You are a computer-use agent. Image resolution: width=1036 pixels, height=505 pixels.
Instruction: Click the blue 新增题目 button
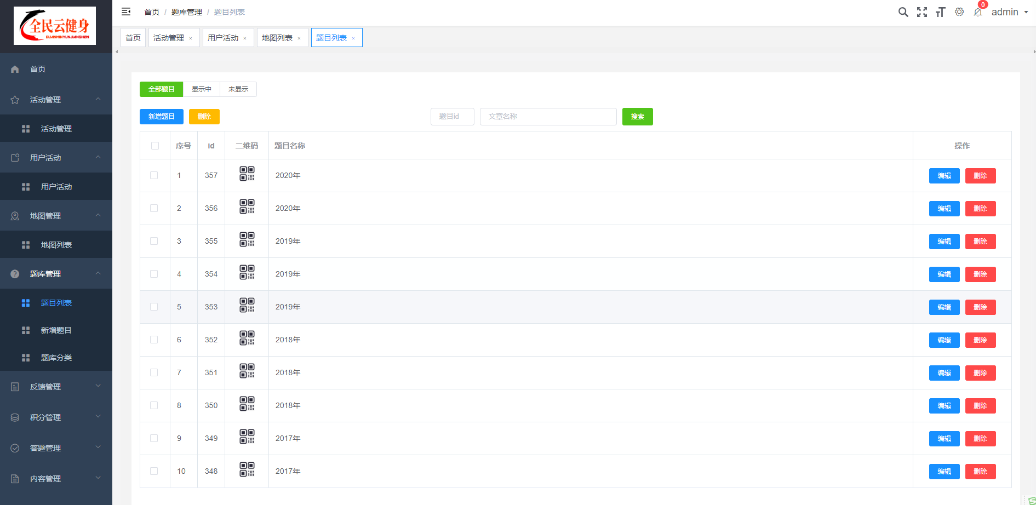[161, 117]
